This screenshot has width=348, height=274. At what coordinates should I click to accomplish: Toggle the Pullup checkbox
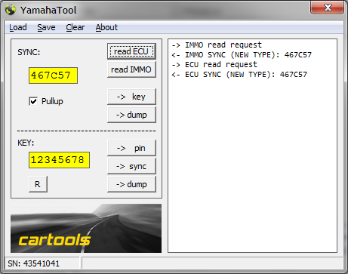[33, 101]
